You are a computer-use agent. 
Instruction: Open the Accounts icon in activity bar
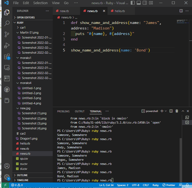coord(7,166)
